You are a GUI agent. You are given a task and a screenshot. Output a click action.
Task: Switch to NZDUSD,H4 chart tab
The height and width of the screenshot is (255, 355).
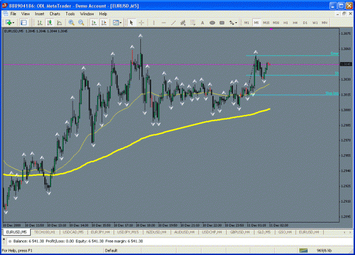click(x=156, y=232)
